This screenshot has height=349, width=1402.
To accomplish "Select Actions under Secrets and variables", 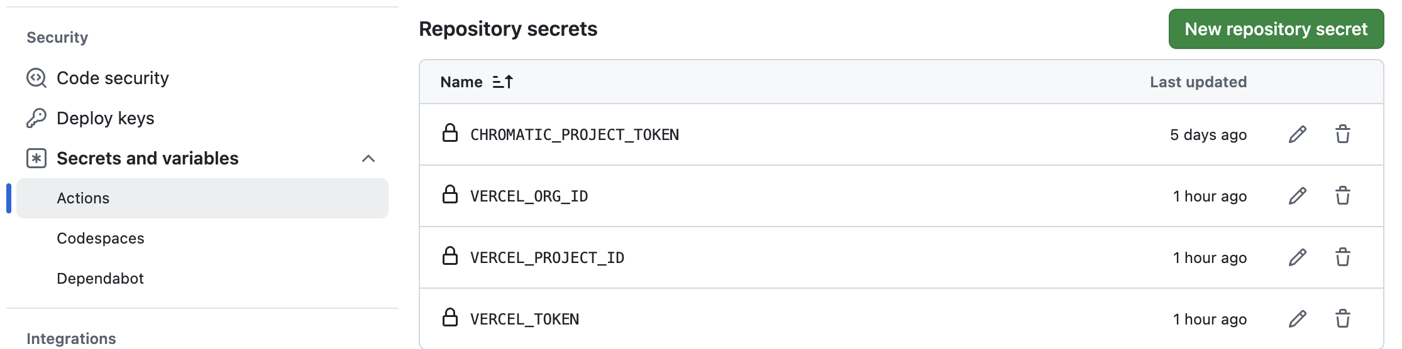I will tap(83, 198).
